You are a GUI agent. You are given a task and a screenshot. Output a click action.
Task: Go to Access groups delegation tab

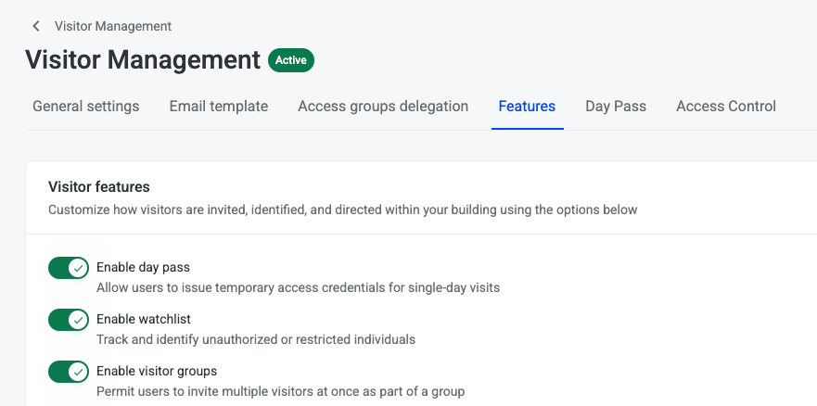pos(383,107)
